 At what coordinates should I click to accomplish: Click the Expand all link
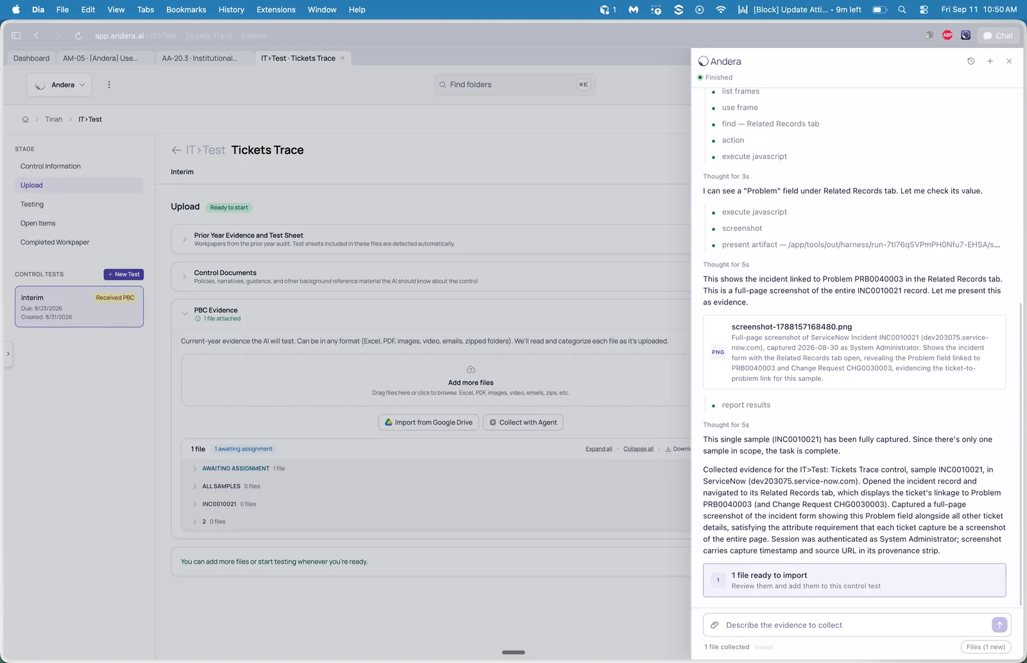[x=599, y=449]
